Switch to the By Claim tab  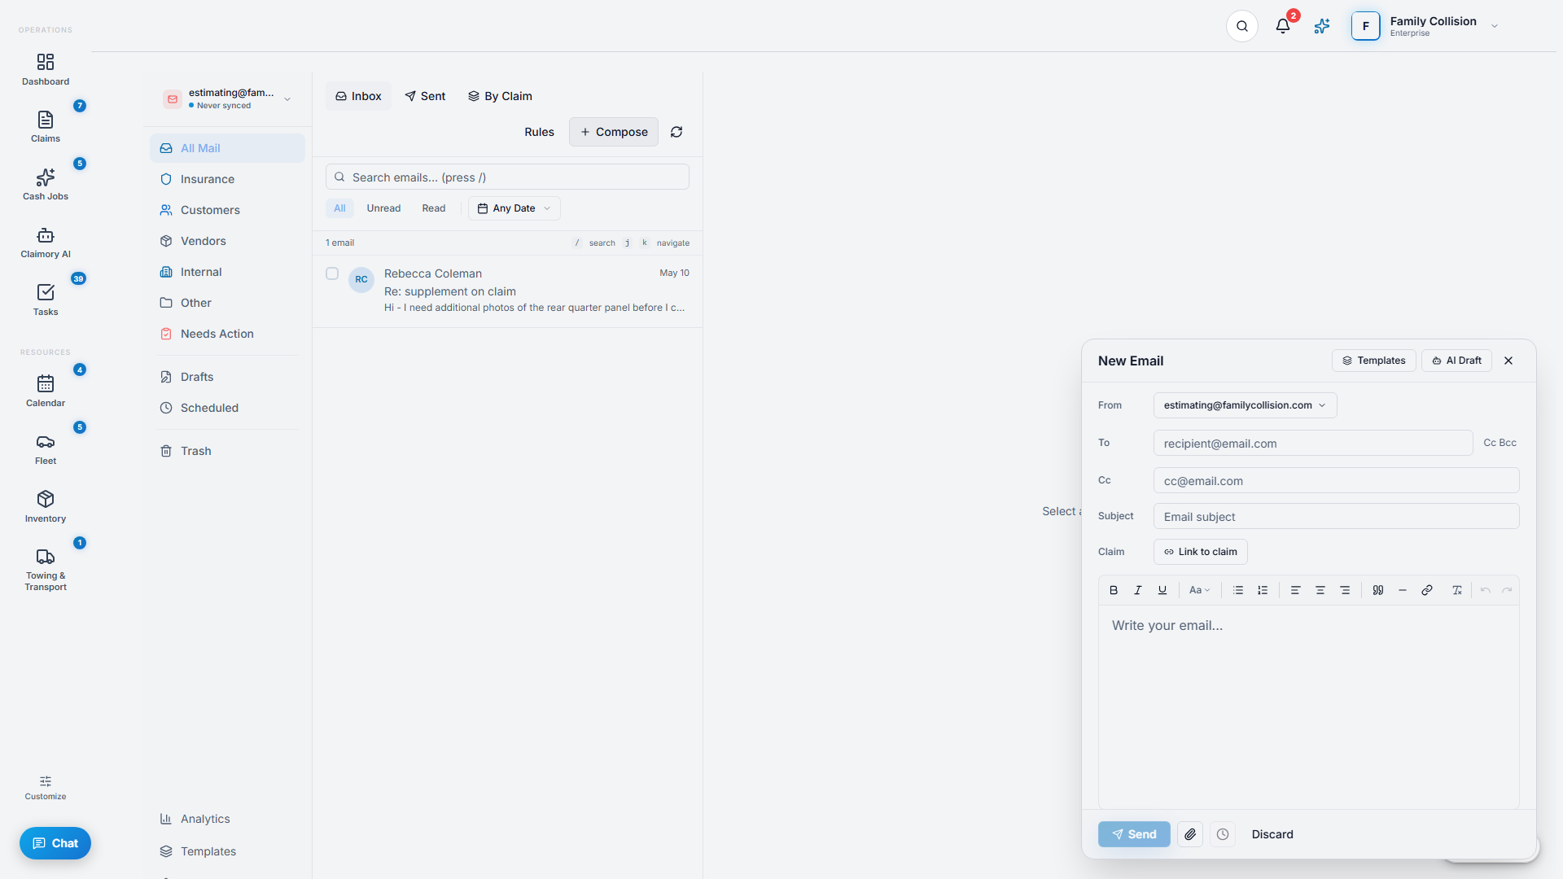(500, 96)
